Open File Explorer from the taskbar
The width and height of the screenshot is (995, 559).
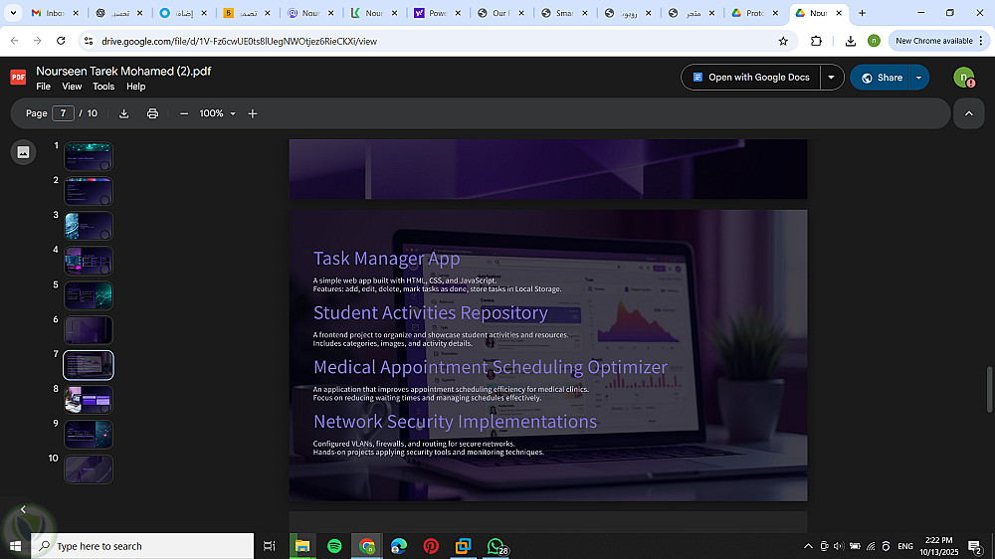pos(302,546)
